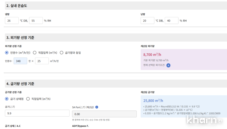The image size is (227, 129).
Task: Click the per-person airflow field showing 25
Action: tap(42, 61)
